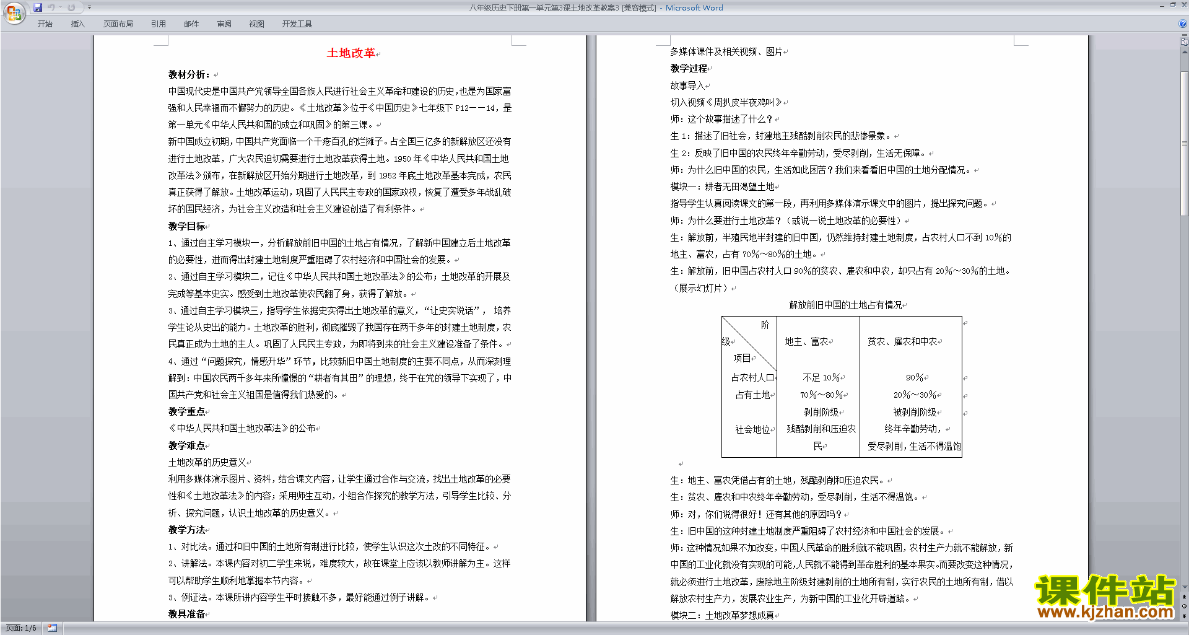Undo the last action
This screenshot has width=1189, height=635.
point(51,7)
